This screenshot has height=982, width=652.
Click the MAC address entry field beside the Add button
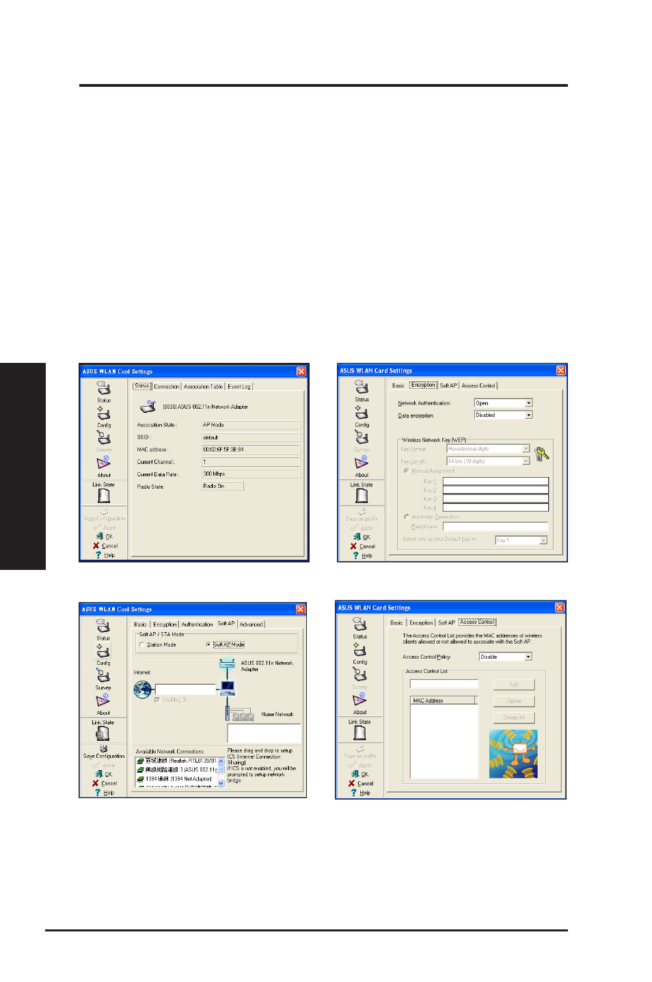pyautogui.click(x=444, y=684)
